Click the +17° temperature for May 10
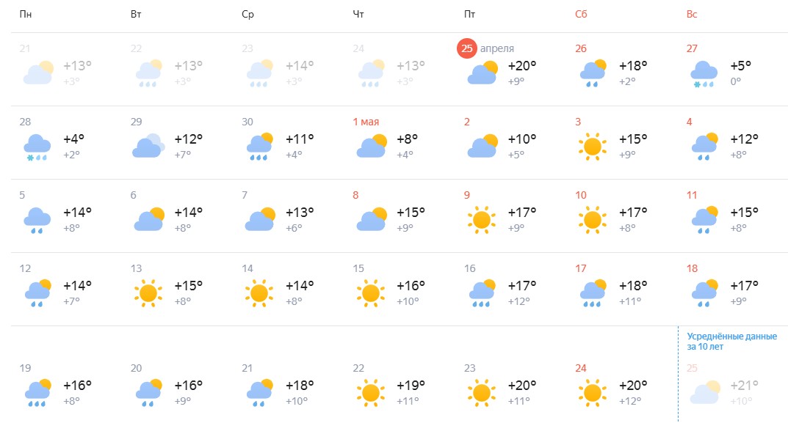788x423 pixels. (x=633, y=213)
